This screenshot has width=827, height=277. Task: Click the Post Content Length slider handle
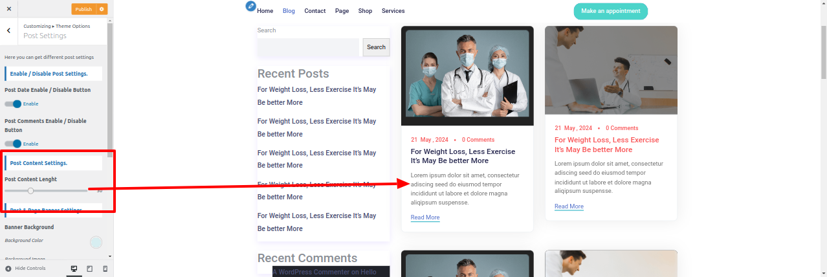(x=30, y=190)
